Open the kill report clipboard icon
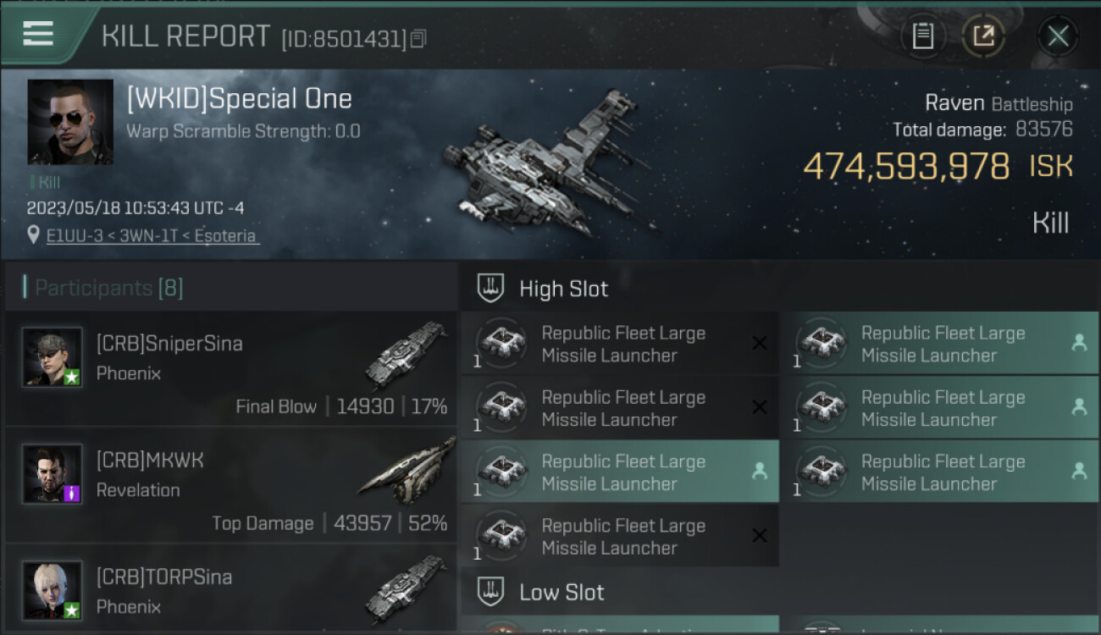The height and width of the screenshot is (635, 1101). (922, 36)
